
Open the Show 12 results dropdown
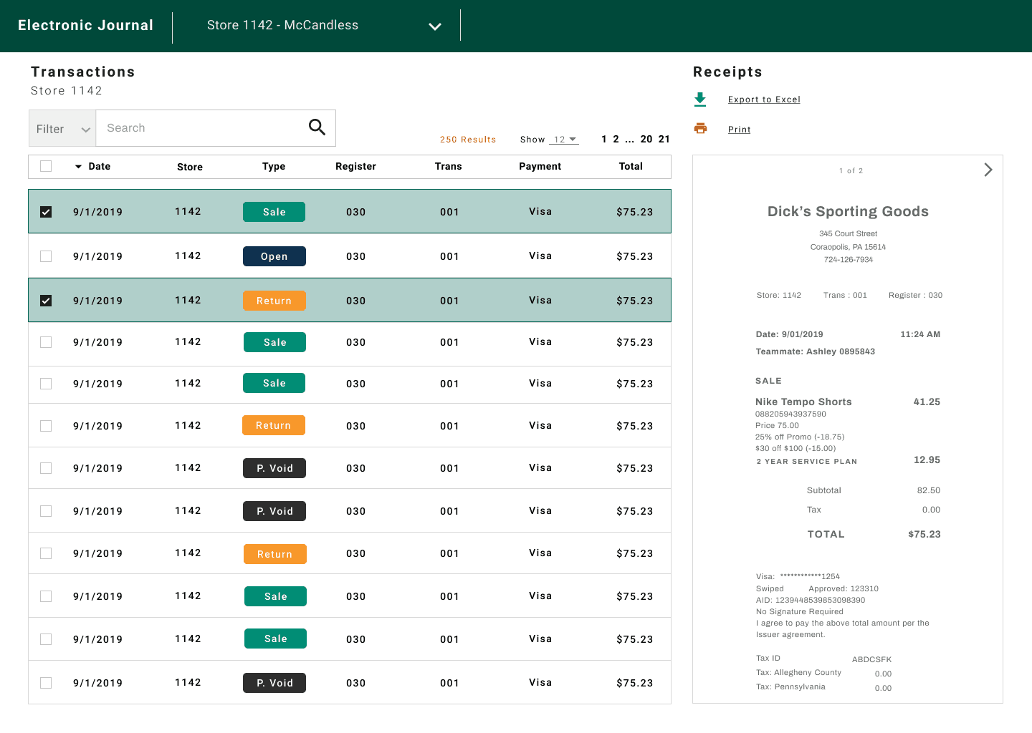564,140
